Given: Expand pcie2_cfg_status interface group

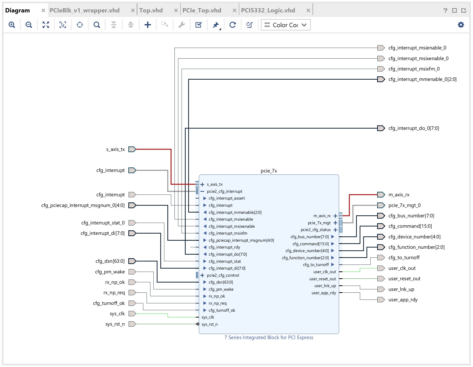Looking at the screenshot, I should (335, 230).
